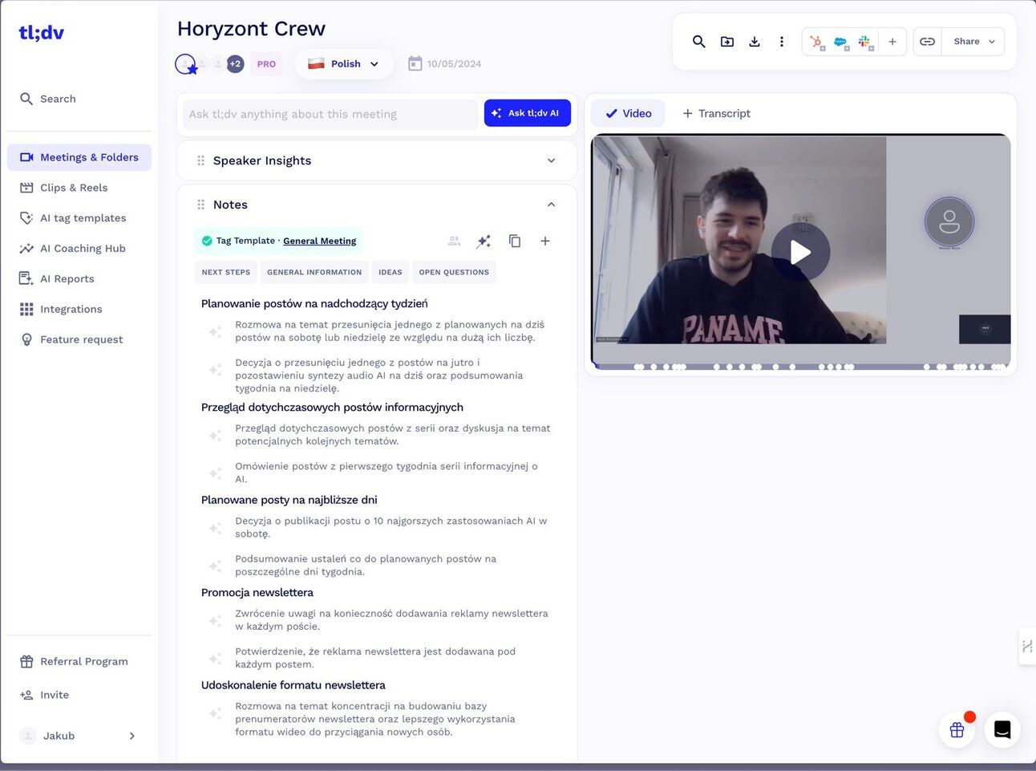The image size is (1036, 771).
Task: Click Invite in the sidebar
Action: pyautogui.click(x=45, y=696)
